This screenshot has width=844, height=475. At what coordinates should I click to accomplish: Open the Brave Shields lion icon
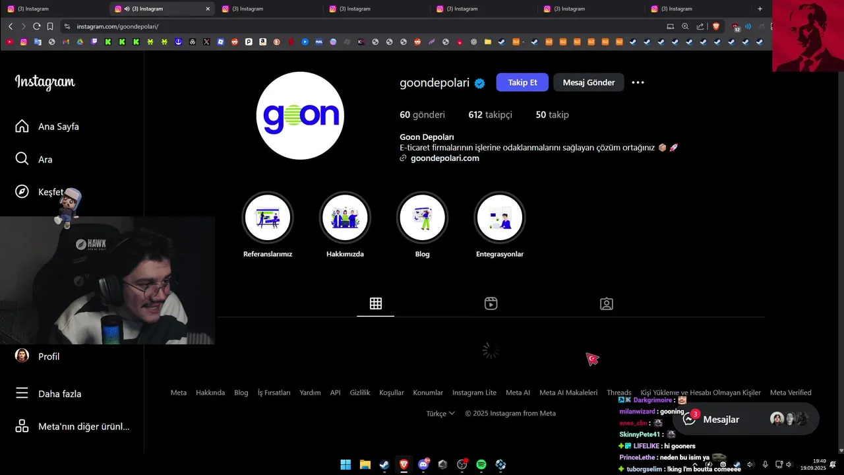(716, 26)
